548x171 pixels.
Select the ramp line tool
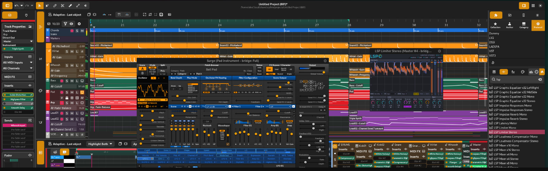[78, 6]
